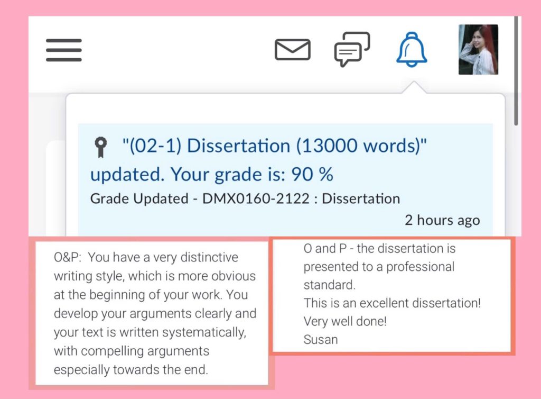
Task: Click the 'Very well done!' comment line
Action: [345, 321]
